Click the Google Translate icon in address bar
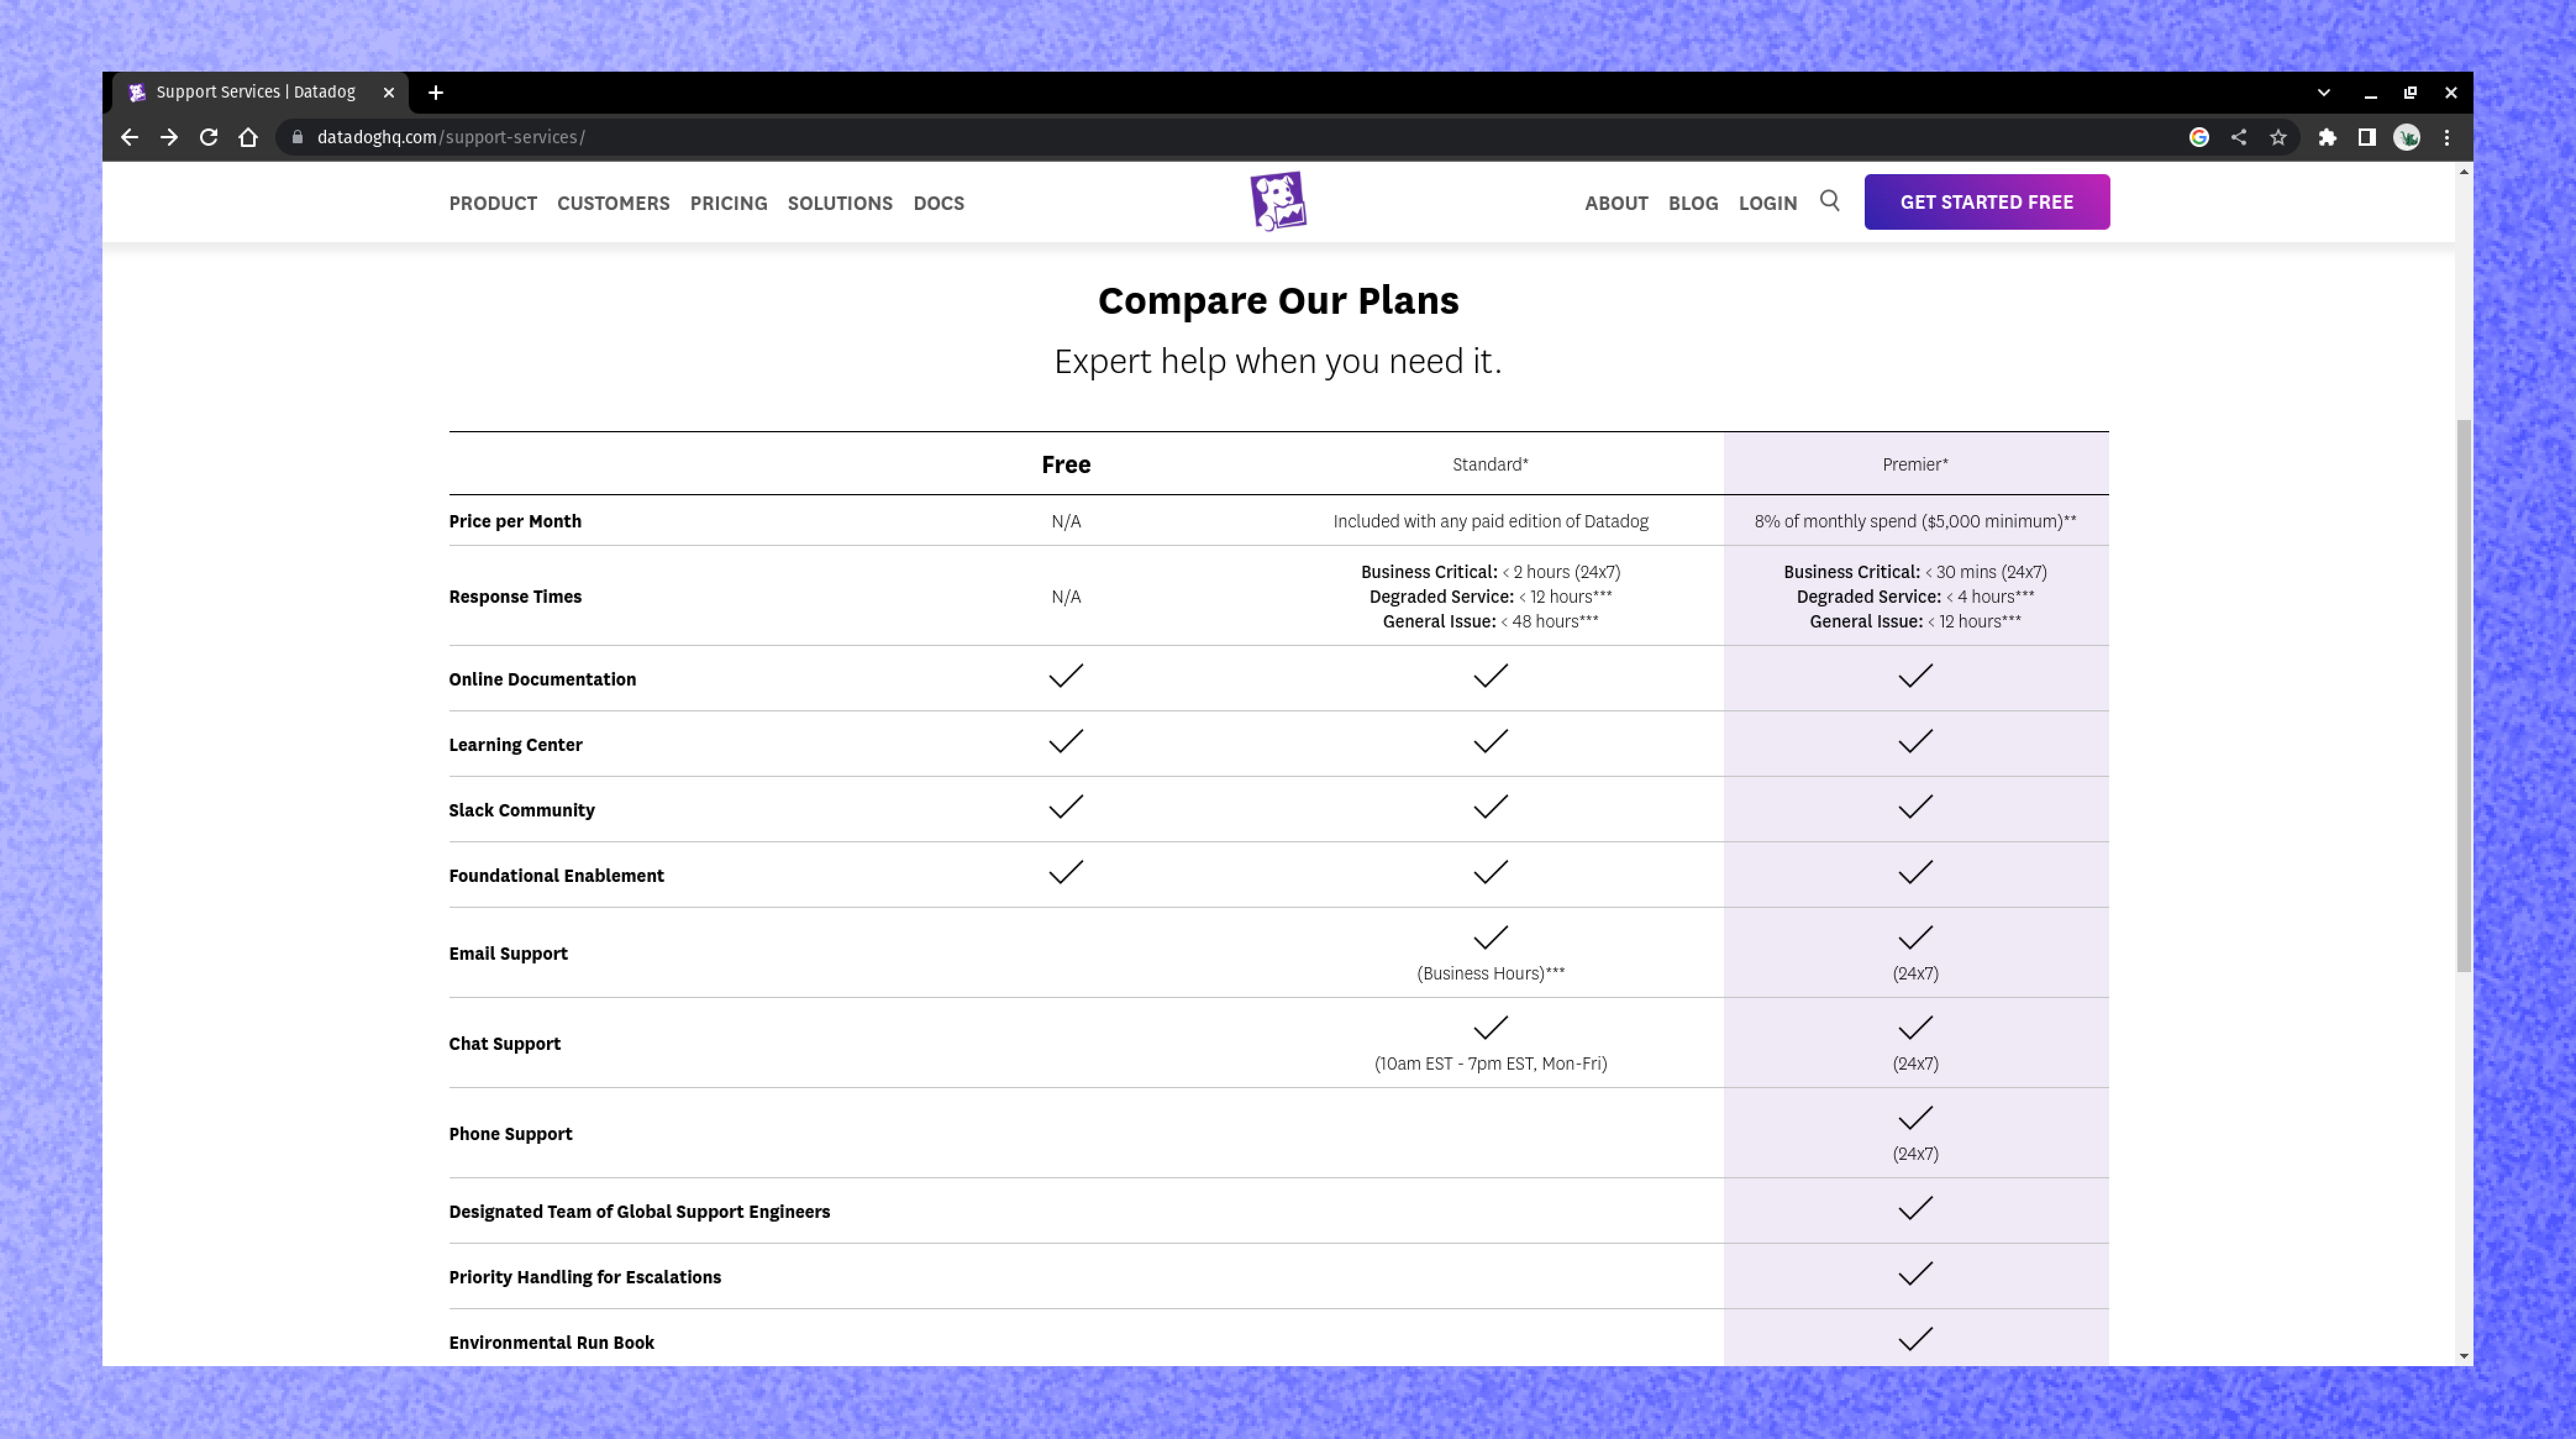Screen dimensions: 2576x1439 pos(2200,137)
